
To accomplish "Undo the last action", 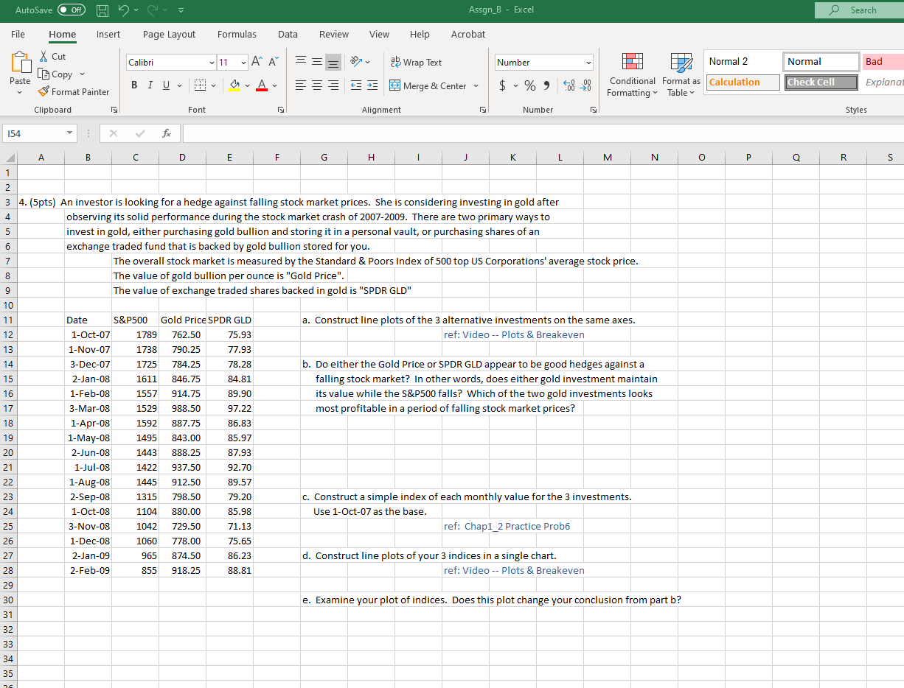I will point(124,10).
